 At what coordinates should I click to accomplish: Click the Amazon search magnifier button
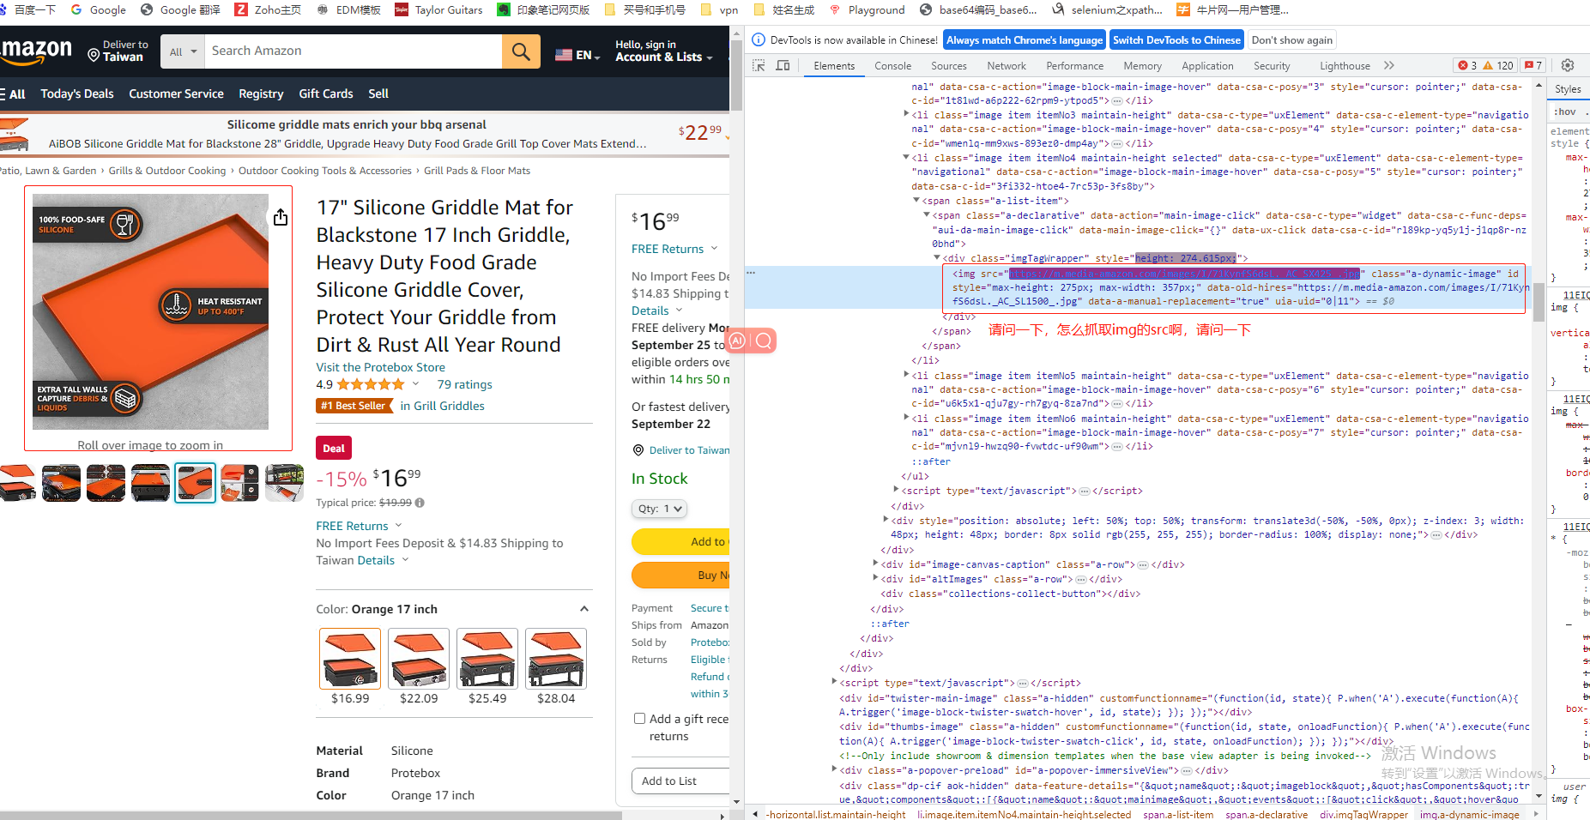(x=521, y=51)
